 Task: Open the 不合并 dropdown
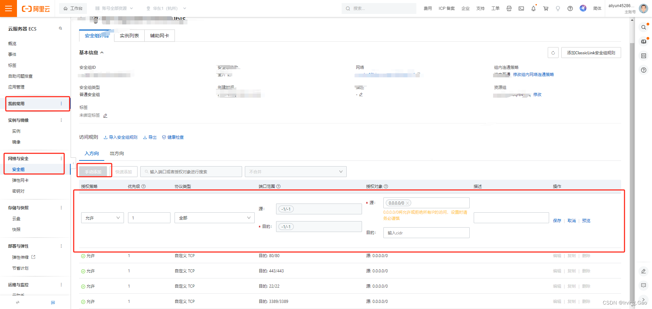tap(295, 172)
